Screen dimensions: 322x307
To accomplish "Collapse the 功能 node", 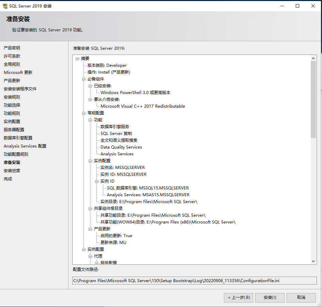I will pos(90,120).
